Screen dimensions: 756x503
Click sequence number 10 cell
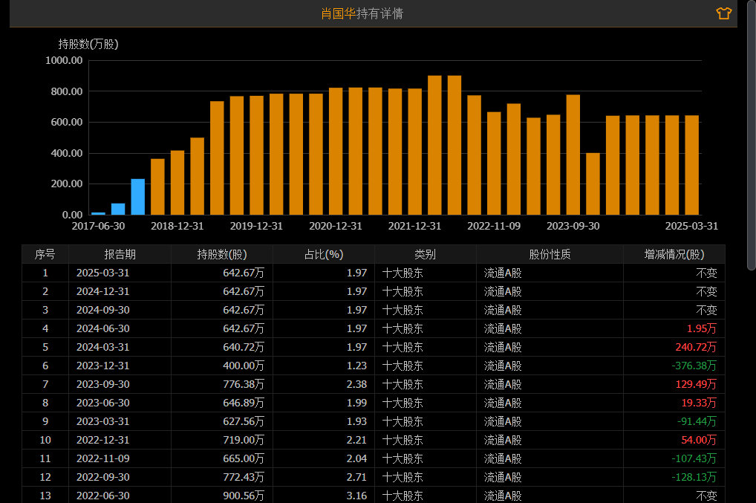point(45,440)
